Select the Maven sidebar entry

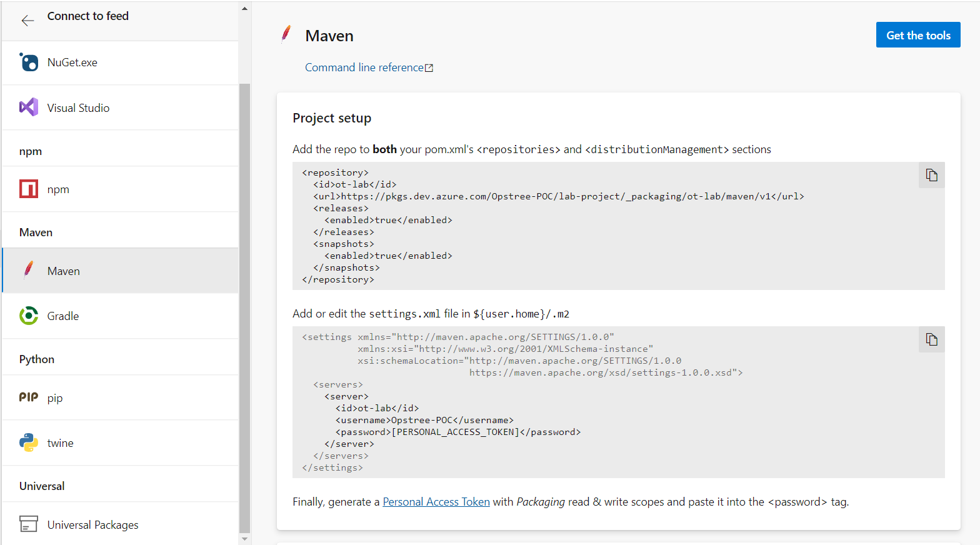121,271
